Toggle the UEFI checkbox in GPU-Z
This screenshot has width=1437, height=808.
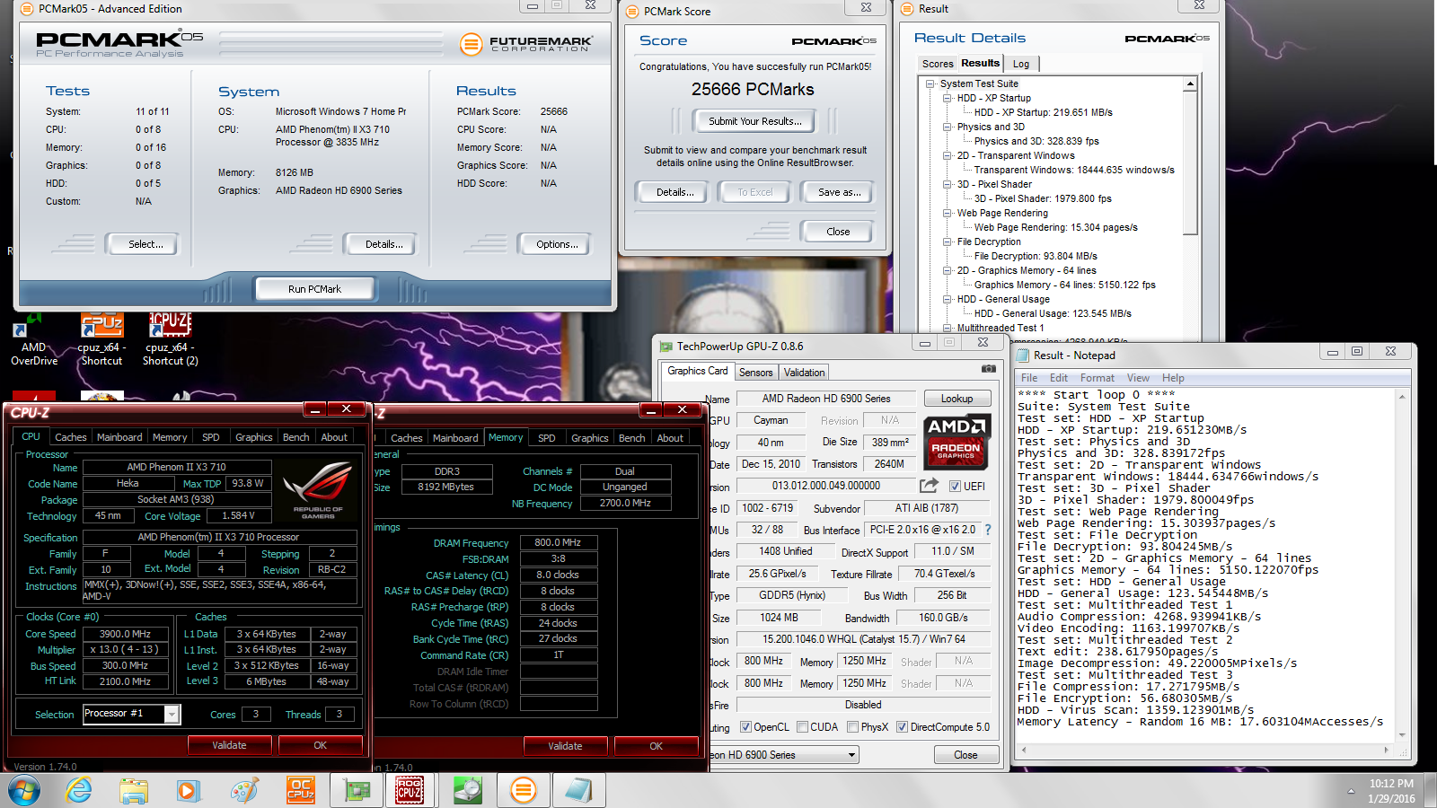[956, 486]
